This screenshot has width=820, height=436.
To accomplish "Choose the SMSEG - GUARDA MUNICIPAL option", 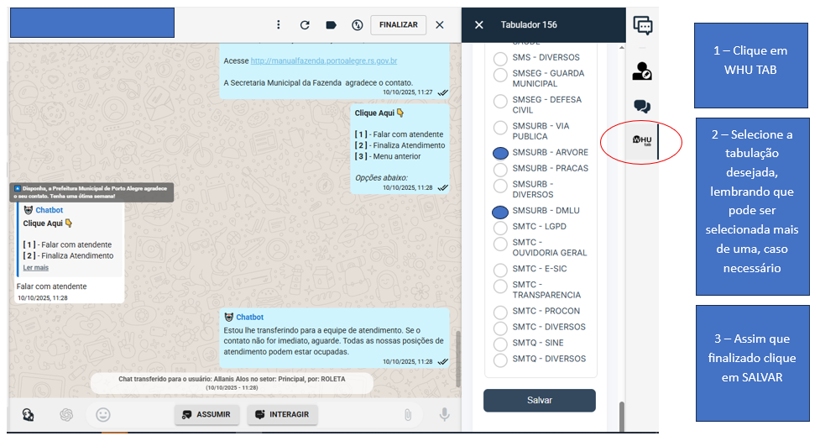I will pyautogui.click(x=500, y=79).
